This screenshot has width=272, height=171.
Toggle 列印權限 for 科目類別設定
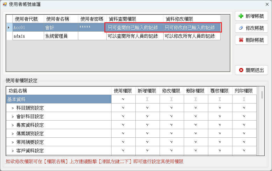[244, 108]
